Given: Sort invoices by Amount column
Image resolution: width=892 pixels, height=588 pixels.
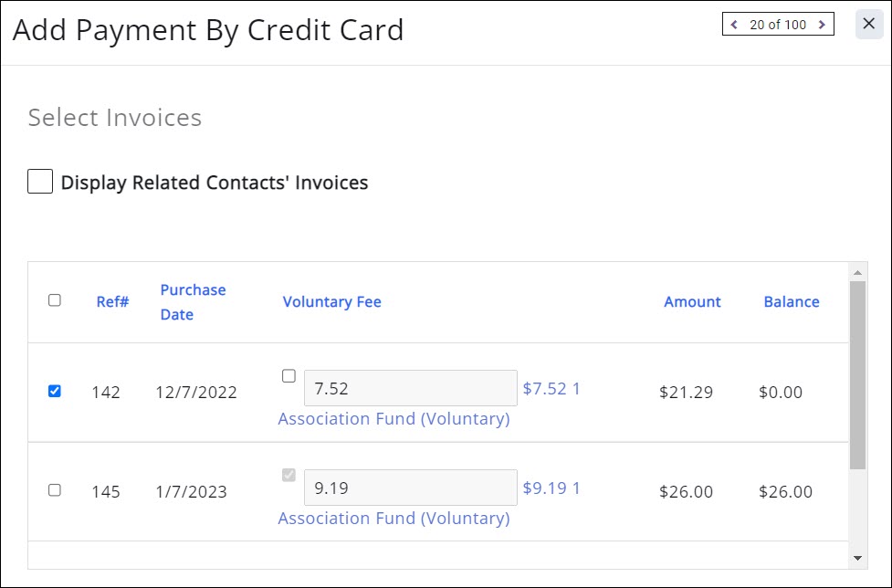Looking at the screenshot, I should tap(692, 302).
